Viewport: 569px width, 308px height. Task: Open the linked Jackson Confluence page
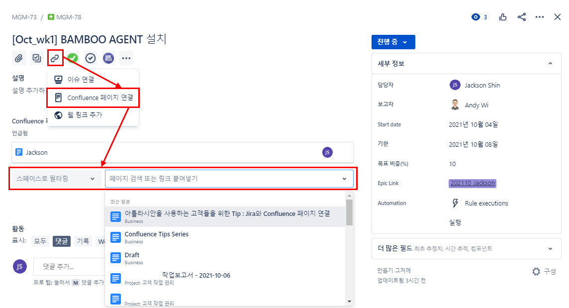(x=37, y=153)
